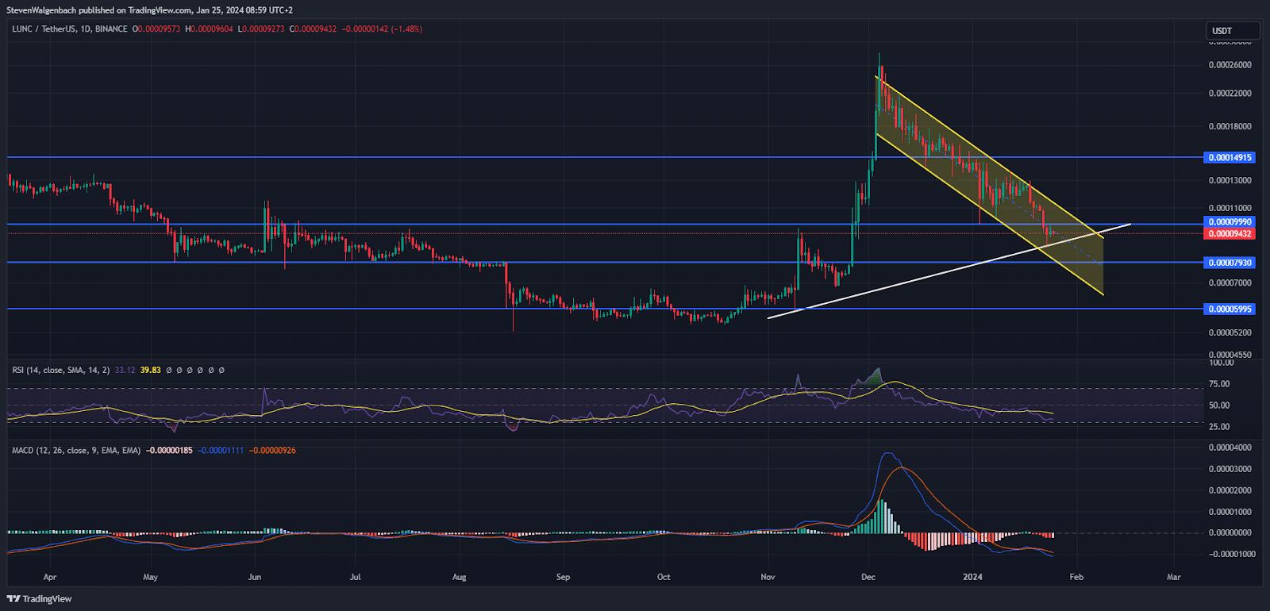Click the 0.00007930 price level label
1270x611 pixels.
click(x=1230, y=263)
